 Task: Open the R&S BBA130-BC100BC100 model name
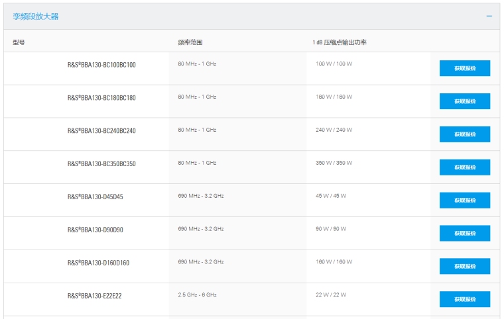(x=101, y=65)
